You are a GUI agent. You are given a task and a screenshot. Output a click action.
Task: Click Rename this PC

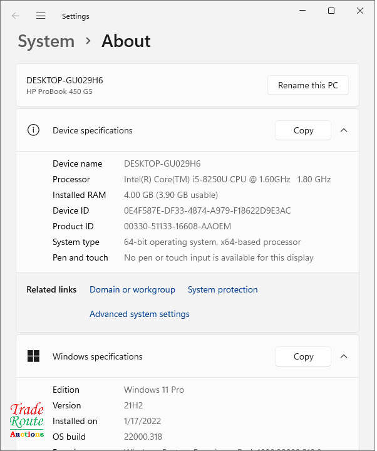(x=308, y=85)
